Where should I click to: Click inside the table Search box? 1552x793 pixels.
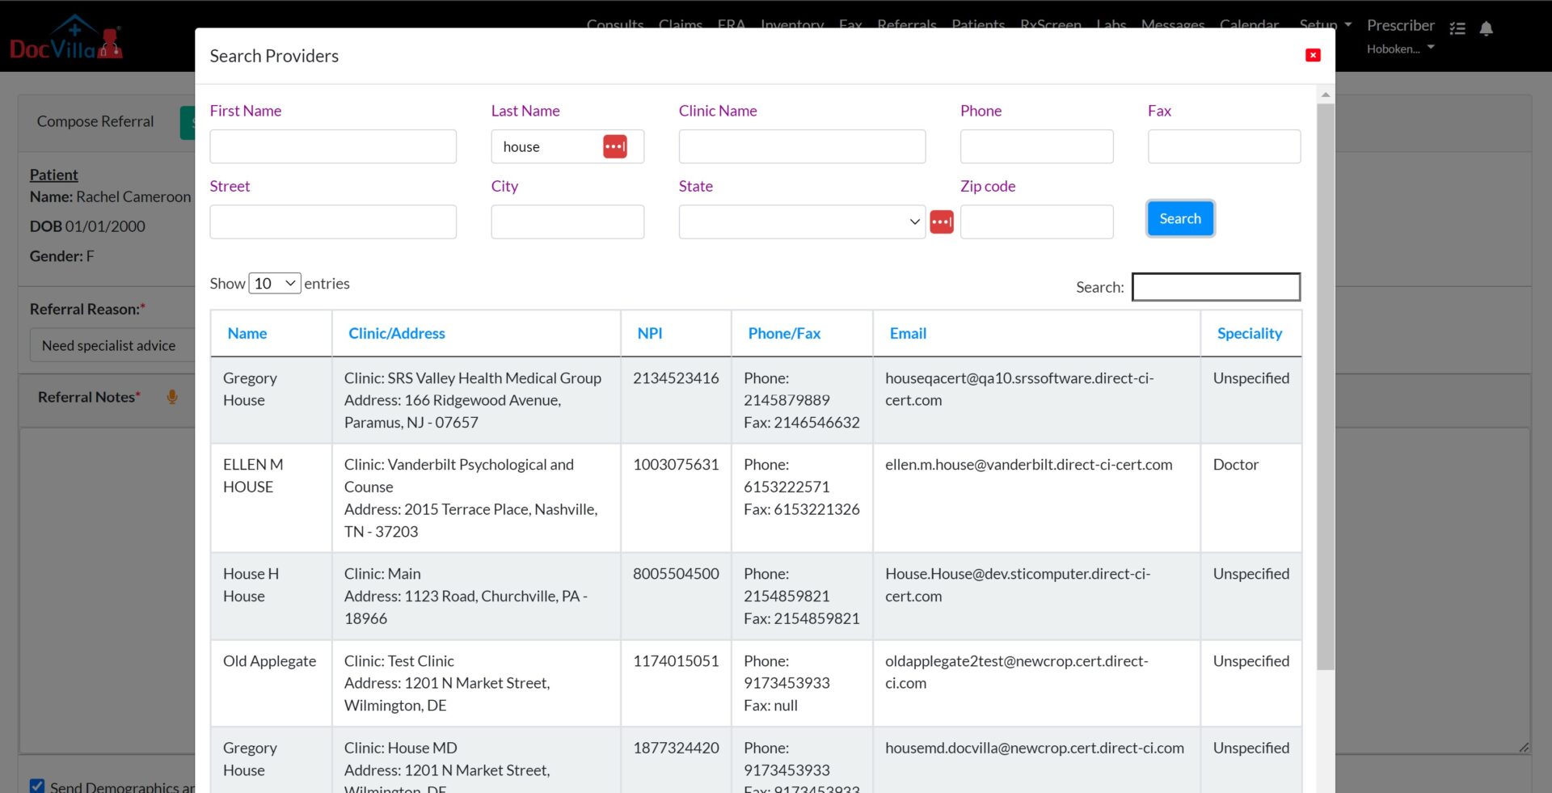coord(1216,287)
